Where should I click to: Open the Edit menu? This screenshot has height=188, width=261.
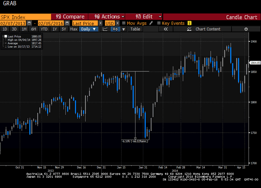[x=149, y=17]
